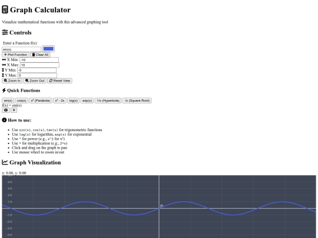
Task: Click the chart line icon beside Graph Visualization
Action: click(x=5, y=162)
